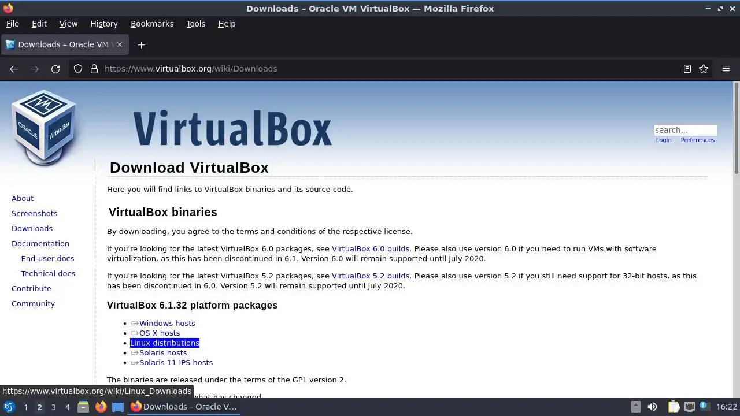Open the Preferences link
Image resolution: width=740 pixels, height=416 pixels.
(x=698, y=140)
